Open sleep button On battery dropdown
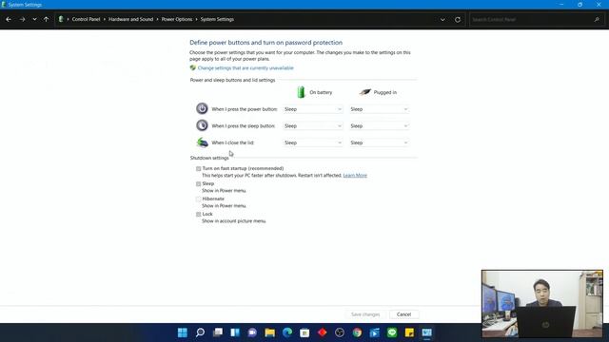Screen dimensions: 609x342 [313, 126]
